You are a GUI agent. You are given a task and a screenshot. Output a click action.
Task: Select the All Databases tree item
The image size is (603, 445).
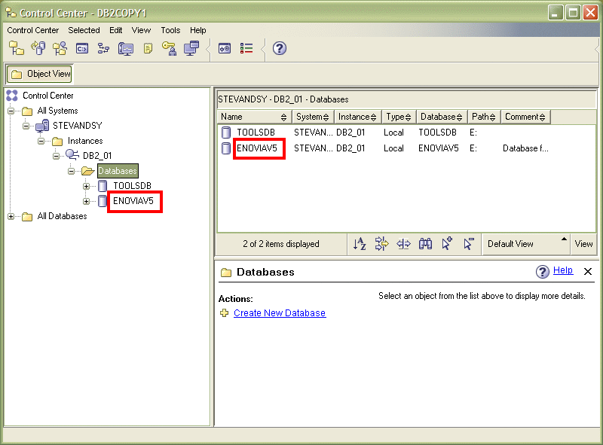pyautogui.click(x=62, y=216)
